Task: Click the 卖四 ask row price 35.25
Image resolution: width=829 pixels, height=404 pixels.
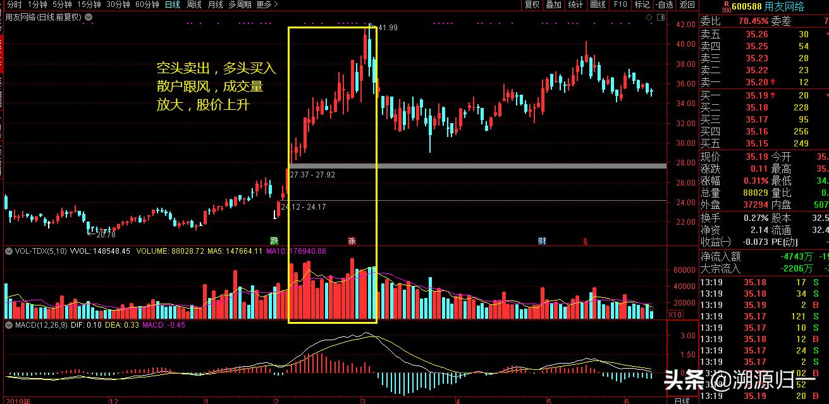Action: pos(757,47)
